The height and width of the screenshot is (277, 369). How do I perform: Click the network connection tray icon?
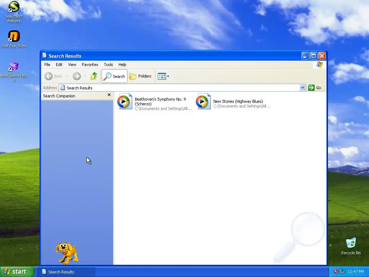[342, 272]
